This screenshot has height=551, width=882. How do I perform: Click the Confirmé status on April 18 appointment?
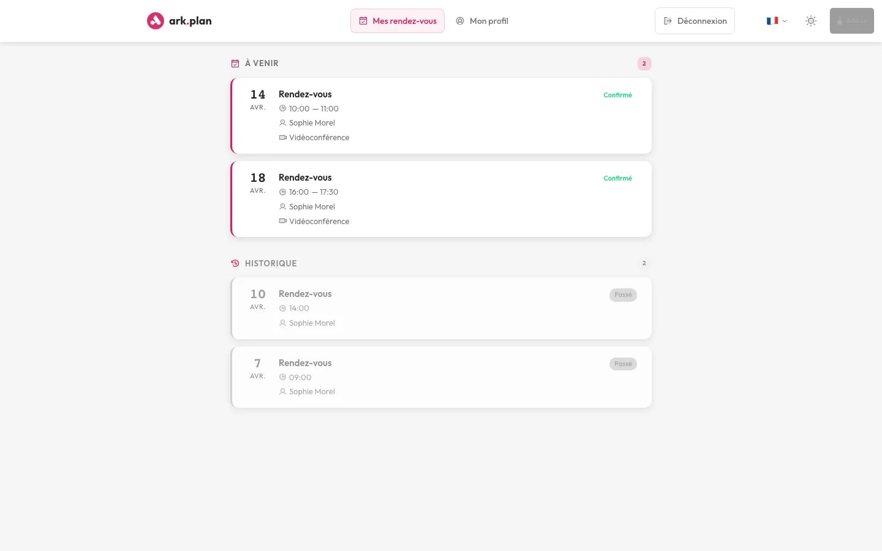(617, 178)
